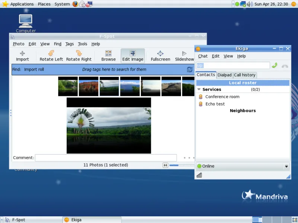Toggle the Edit Image mode button
This screenshot has height=223, width=298.
point(133,56)
